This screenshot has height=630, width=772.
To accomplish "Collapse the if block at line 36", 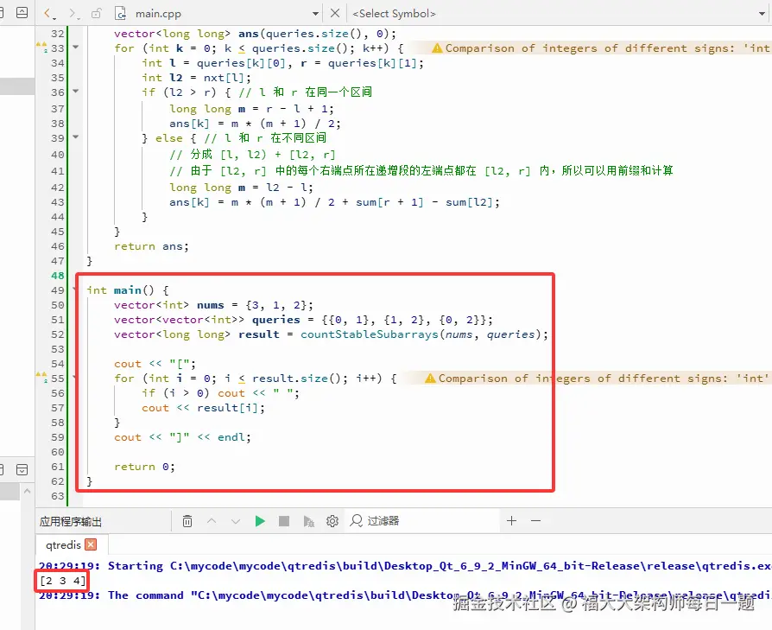I will [x=76, y=91].
